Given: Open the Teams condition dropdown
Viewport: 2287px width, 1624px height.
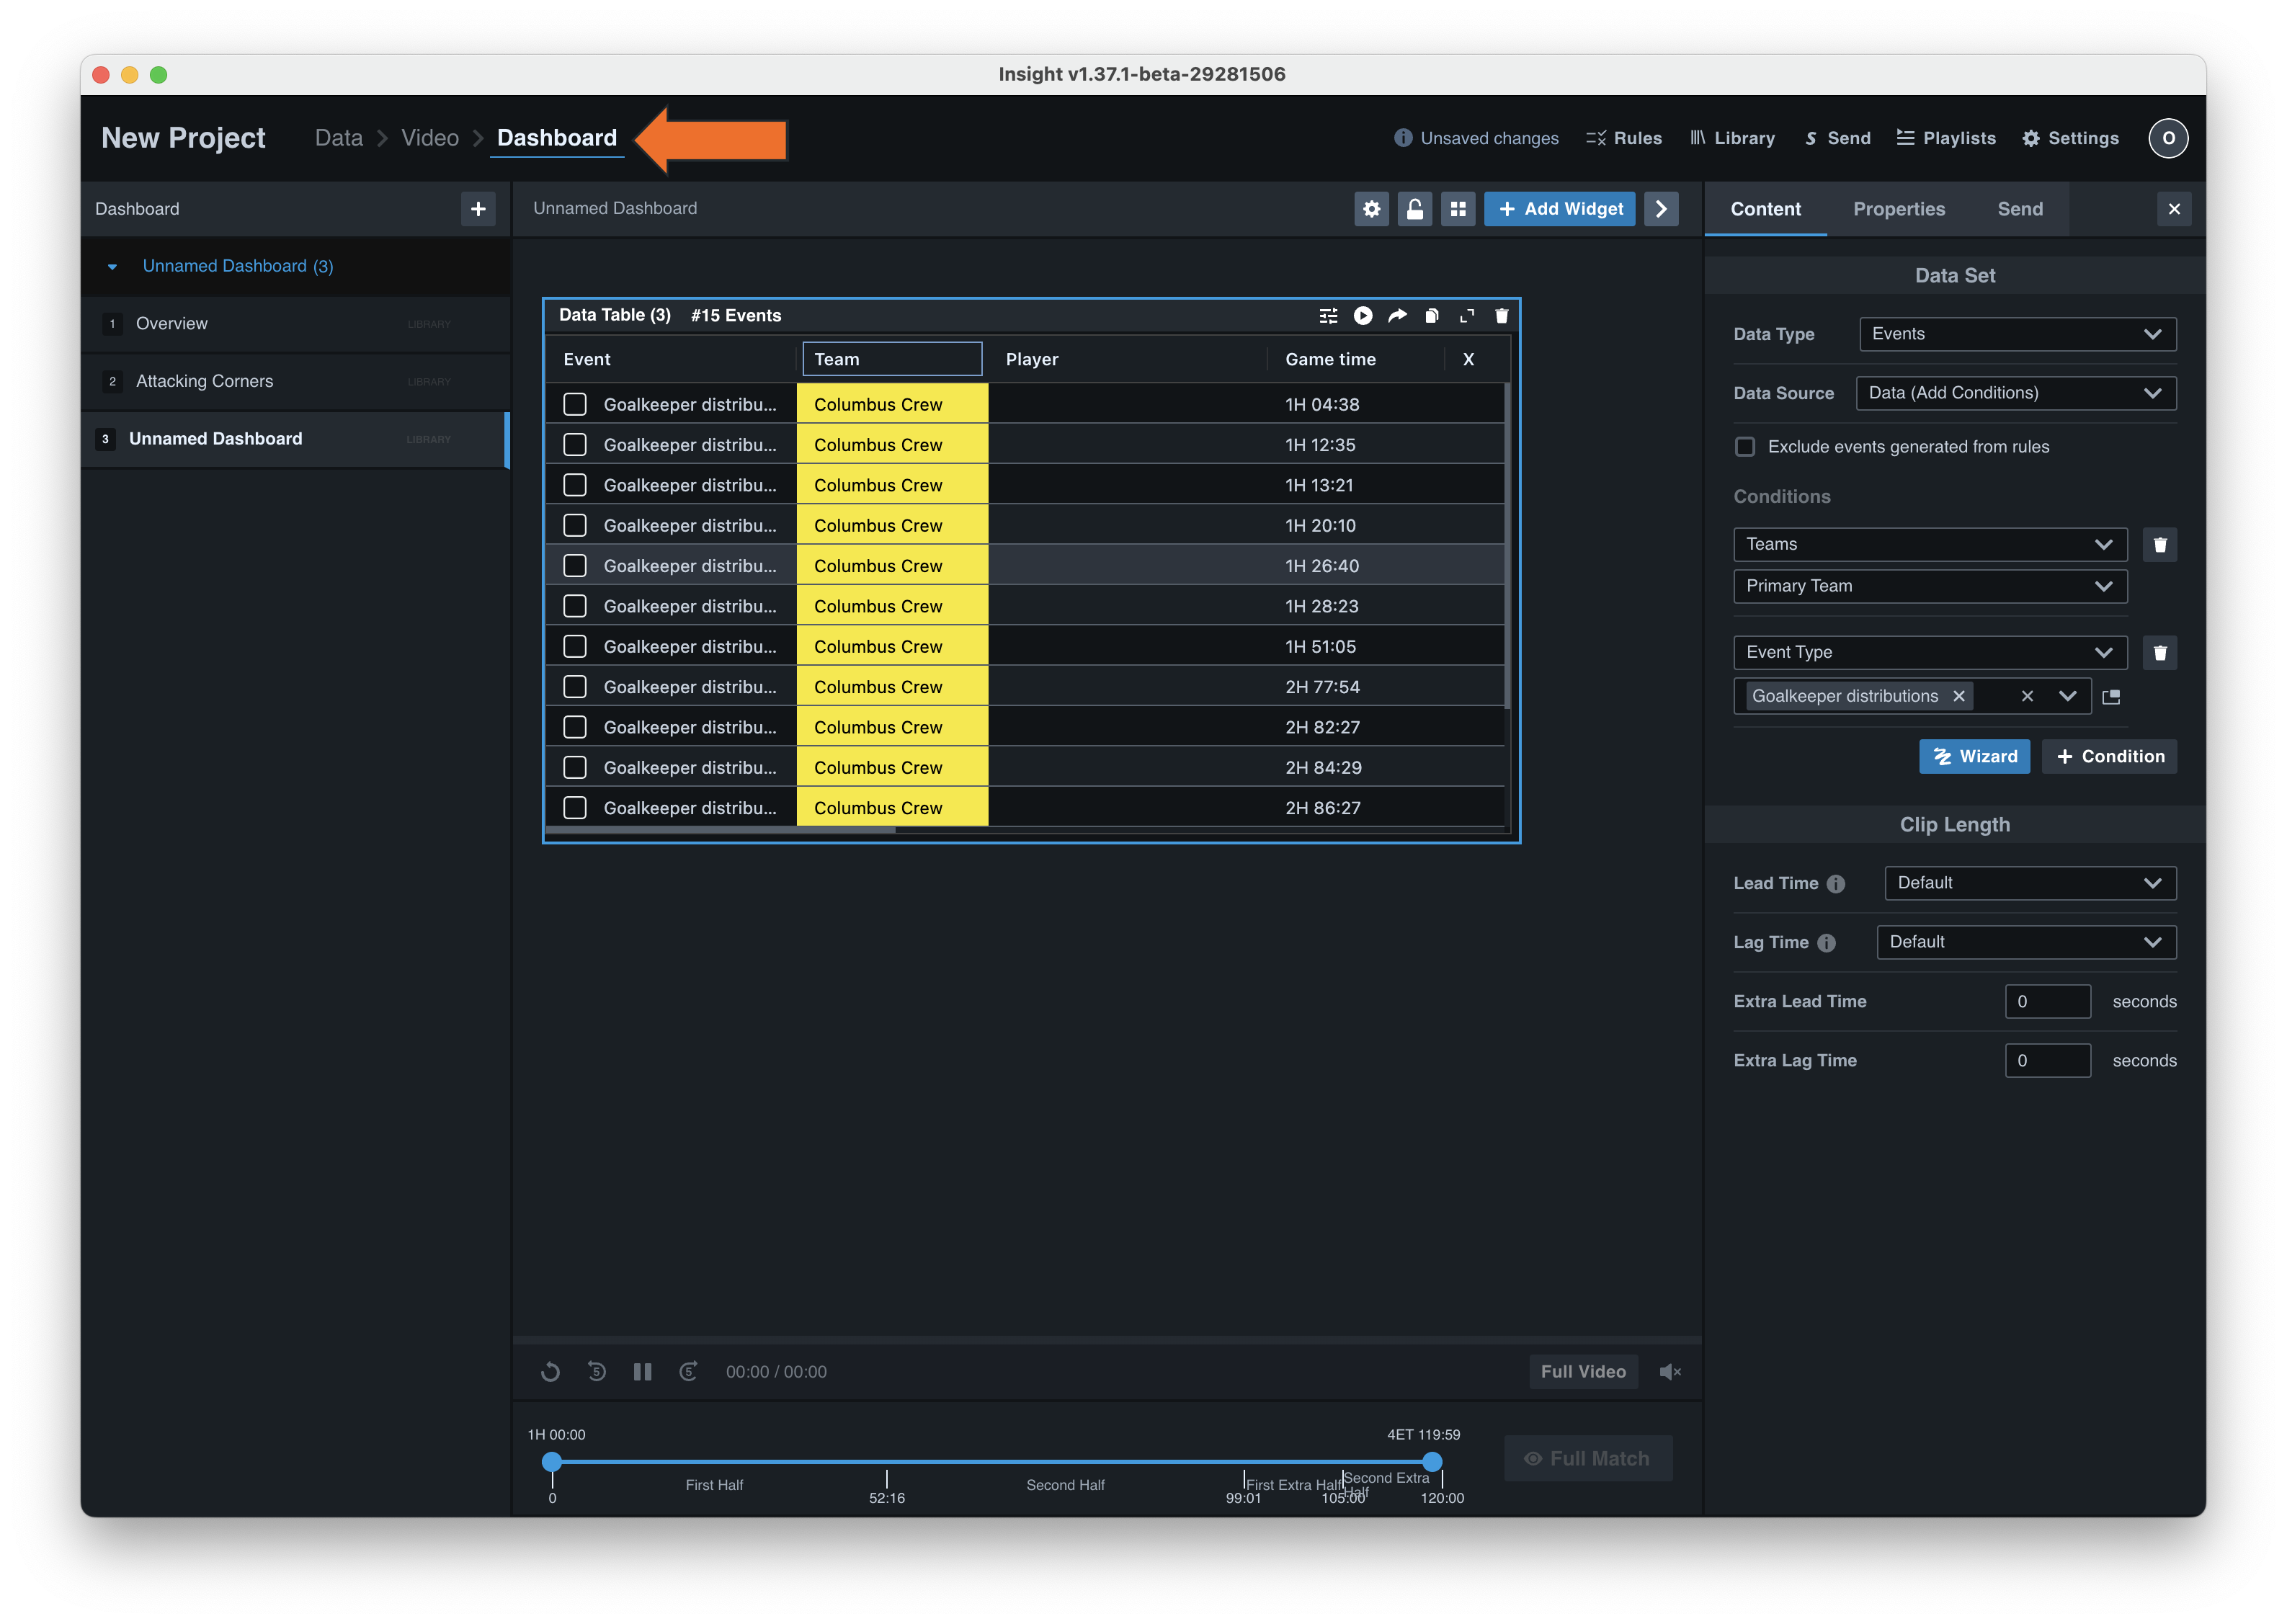Looking at the screenshot, I should (1930, 545).
